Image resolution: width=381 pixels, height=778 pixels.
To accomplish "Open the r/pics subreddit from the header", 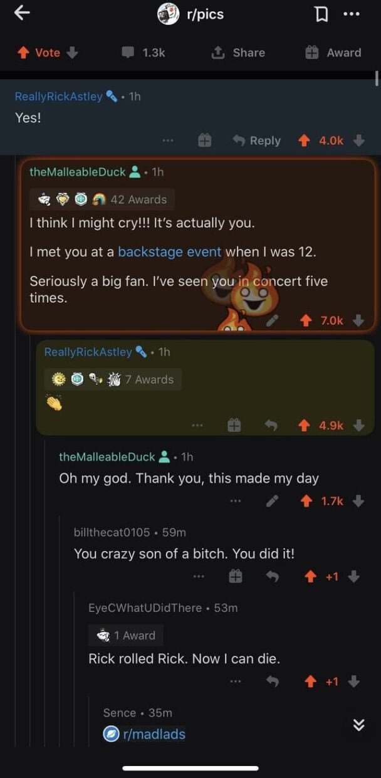I will click(207, 13).
